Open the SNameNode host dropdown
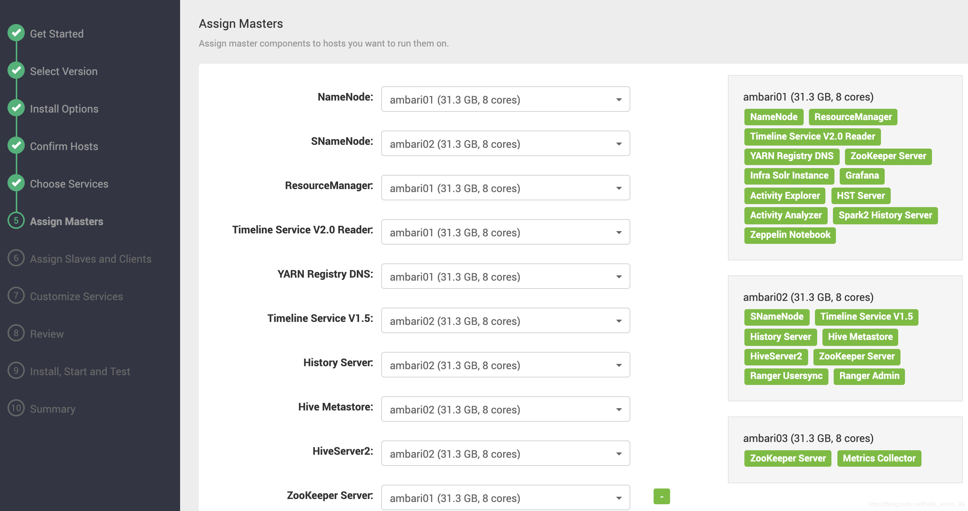The width and height of the screenshot is (968, 511). click(x=505, y=144)
